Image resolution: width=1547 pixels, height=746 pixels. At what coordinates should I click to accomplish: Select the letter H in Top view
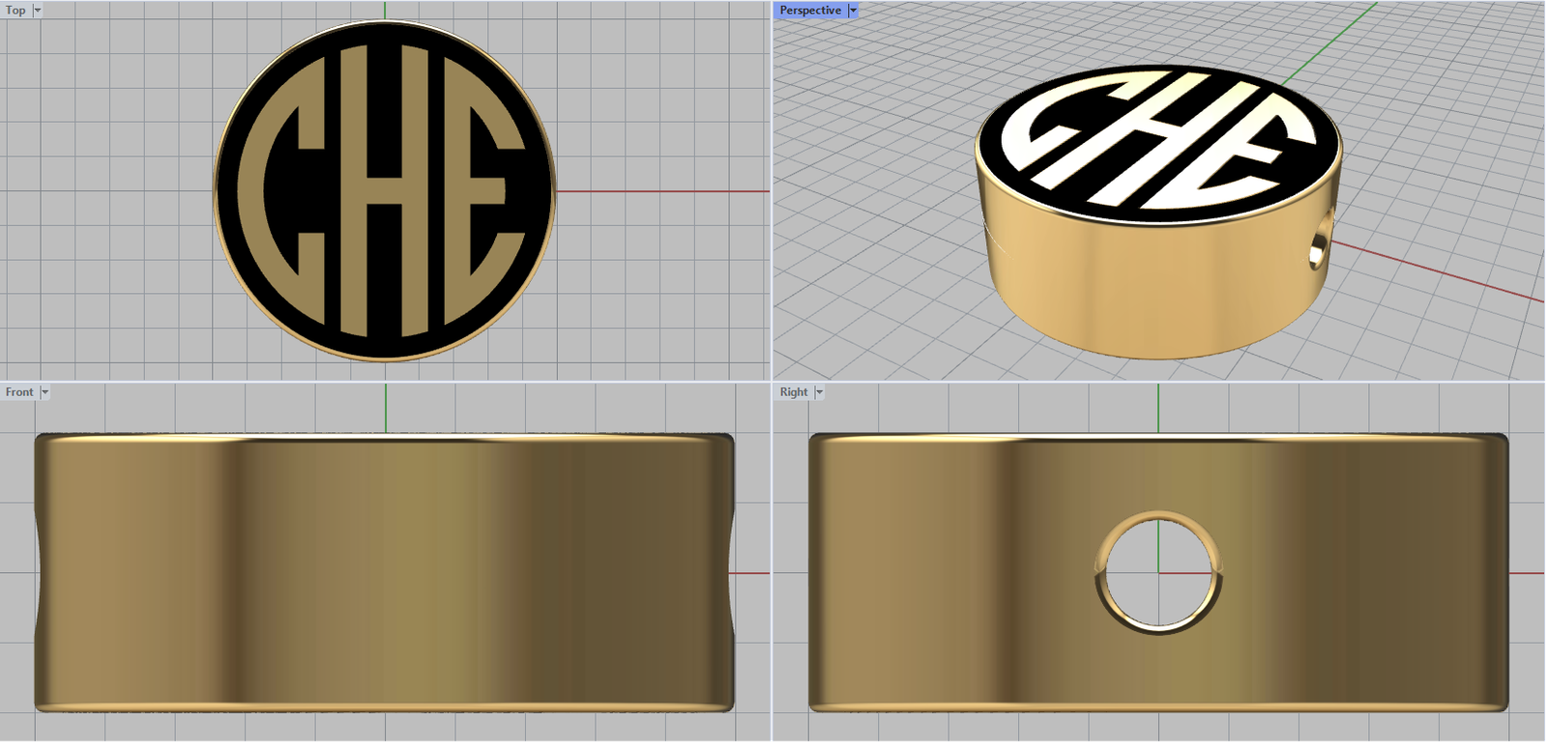(385, 193)
